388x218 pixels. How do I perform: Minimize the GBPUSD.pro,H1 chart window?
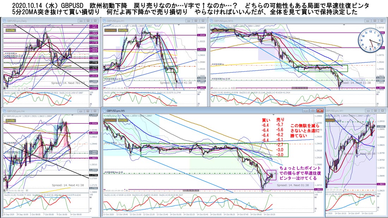coord(189,21)
